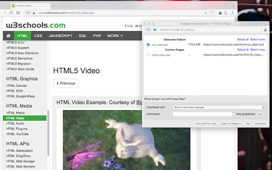272x170 pixels.
Task: Open HTML5 Semantics in sidebar
Action: [x=19, y=58]
